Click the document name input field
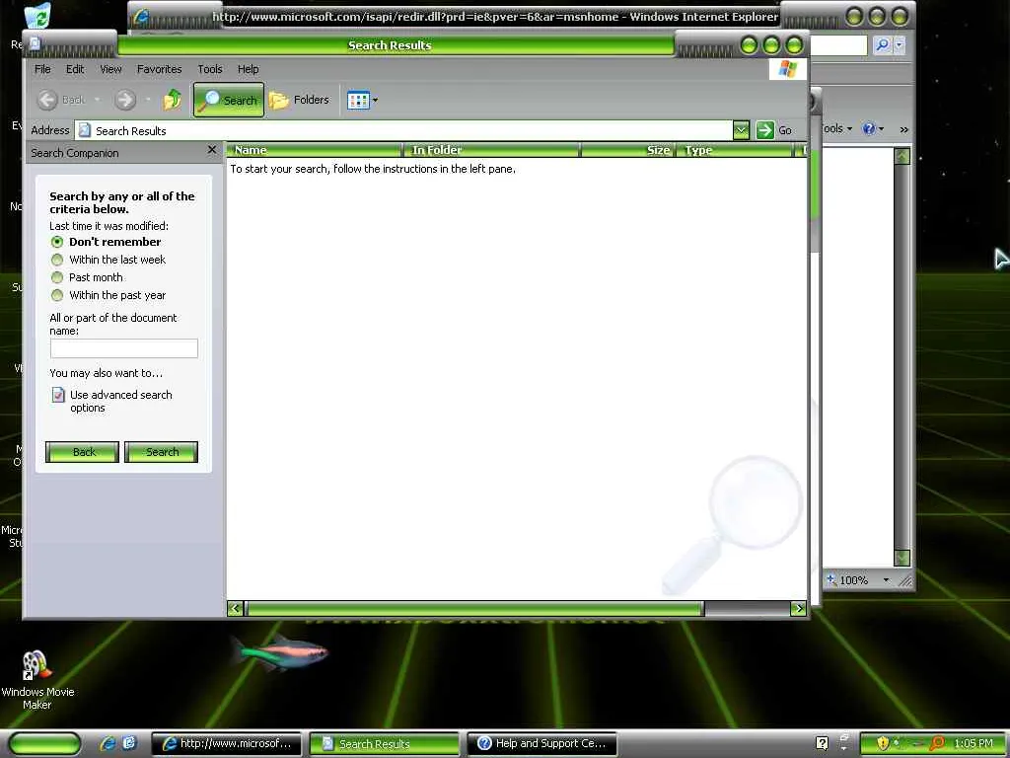This screenshot has height=758, width=1010. click(123, 348)
